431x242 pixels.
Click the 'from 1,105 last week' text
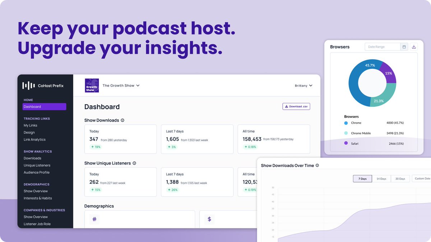[194, 183]
